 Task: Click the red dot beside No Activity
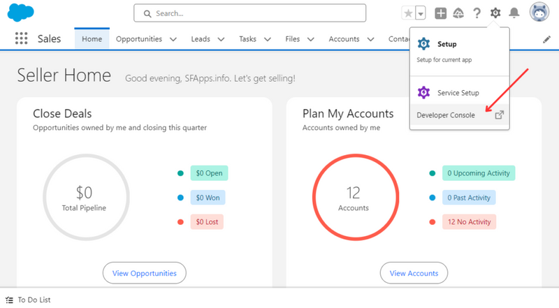click(433, 221)
